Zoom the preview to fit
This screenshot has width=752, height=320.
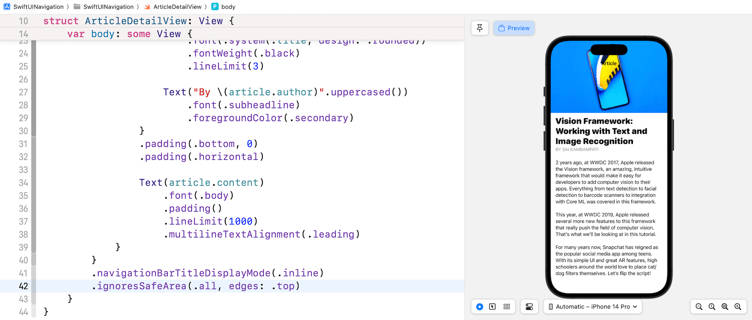725,307
